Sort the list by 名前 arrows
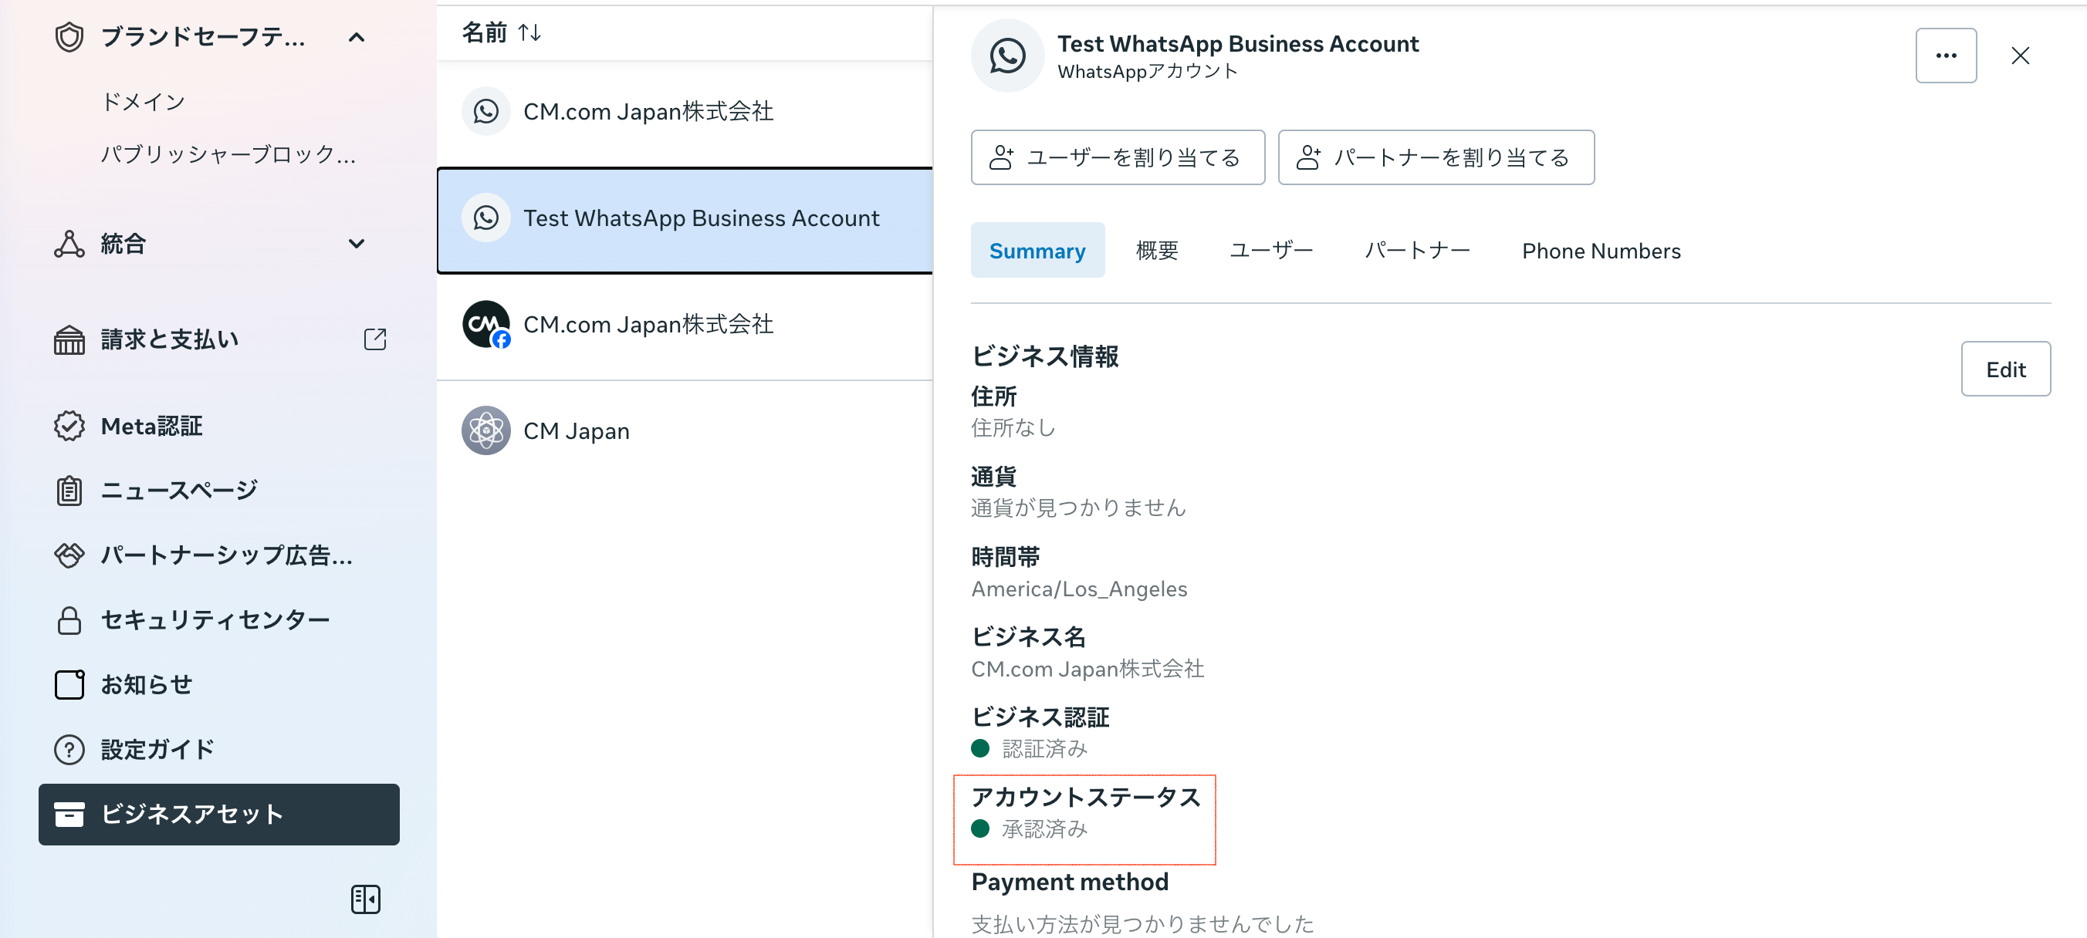2087x938 pixels. tap(529, 32)
